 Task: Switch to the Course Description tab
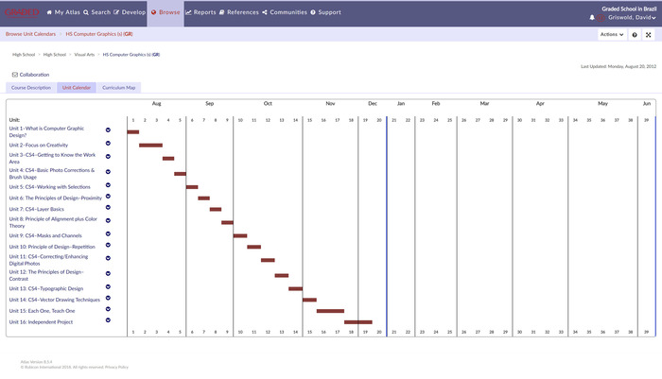[31, 87]
